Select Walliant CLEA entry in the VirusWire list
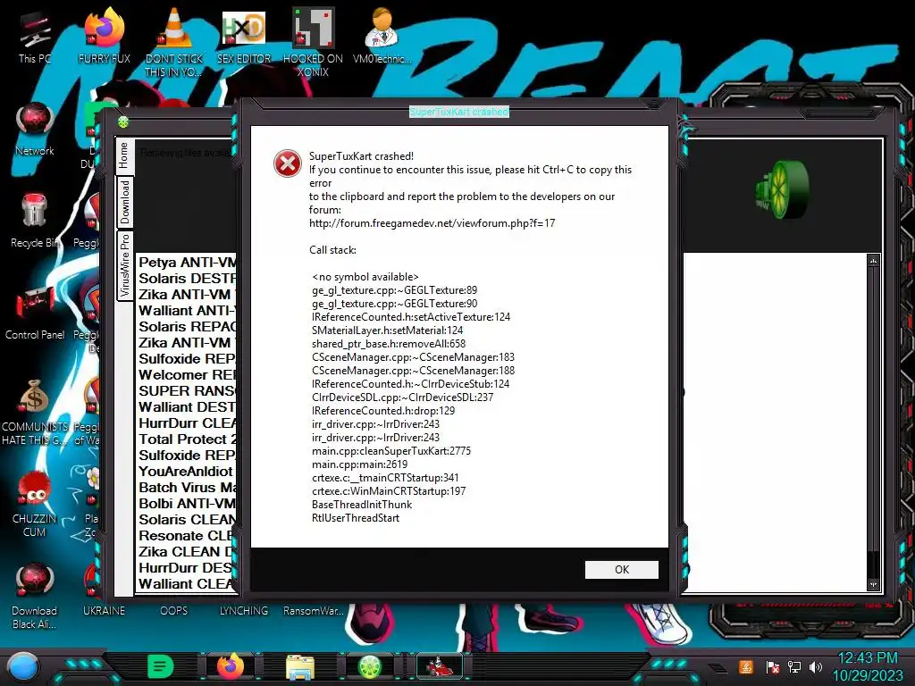915x686 pixels. click(187, 584)
